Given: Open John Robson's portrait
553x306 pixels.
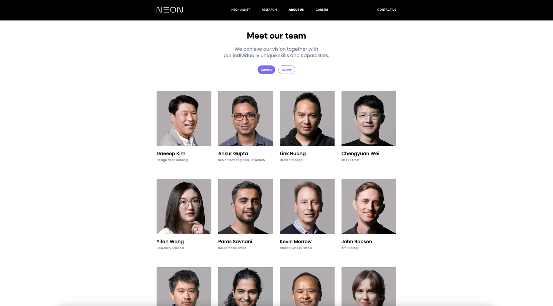Looking at the screenshot, I should (x=369, y=206).
